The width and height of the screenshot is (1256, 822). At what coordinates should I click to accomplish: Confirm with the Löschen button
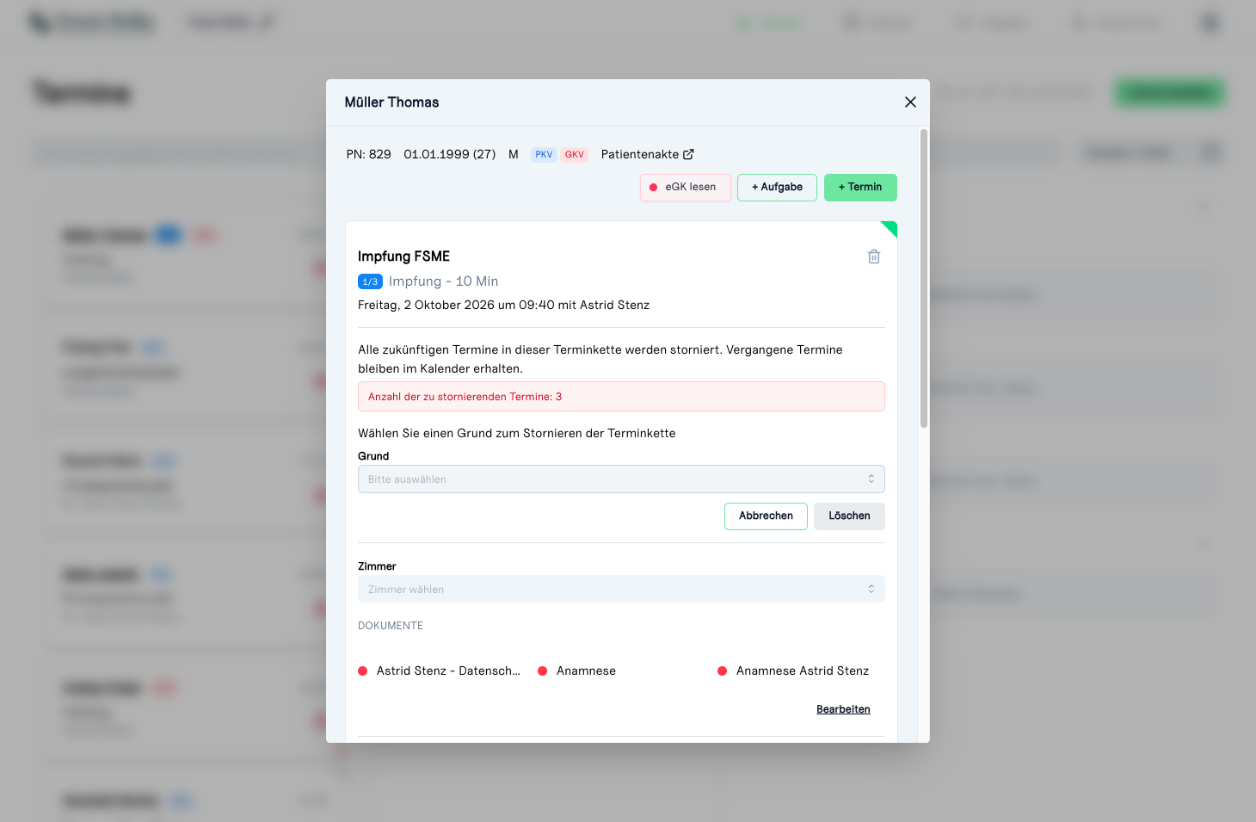[x=849, y=516]
